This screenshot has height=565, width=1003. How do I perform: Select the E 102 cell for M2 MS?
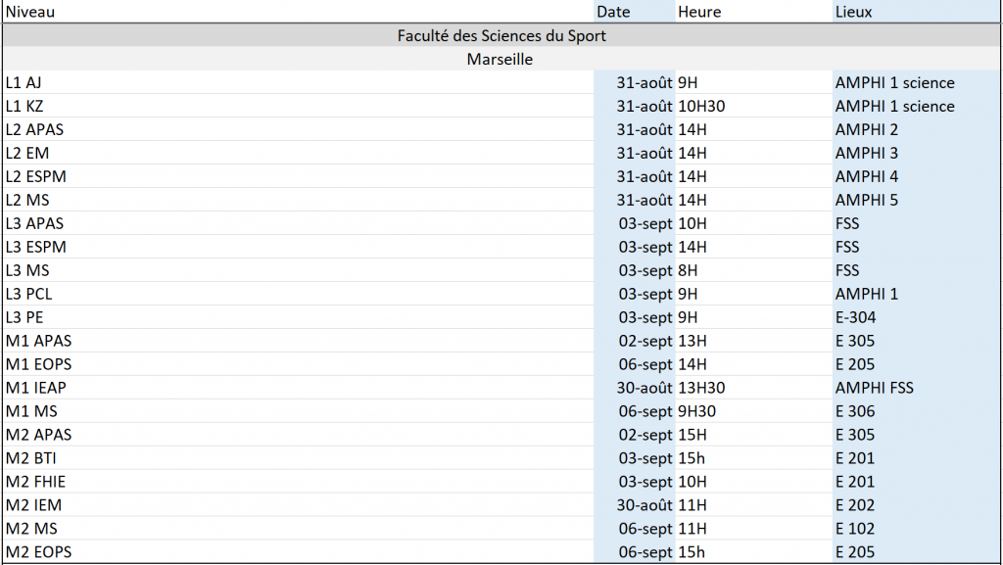click(x=916, y=529)
